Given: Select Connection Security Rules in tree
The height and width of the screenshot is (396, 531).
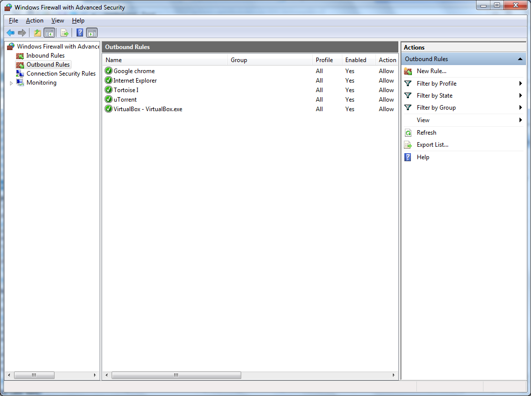Looking at the screenshot, I should tap(61, 74).
